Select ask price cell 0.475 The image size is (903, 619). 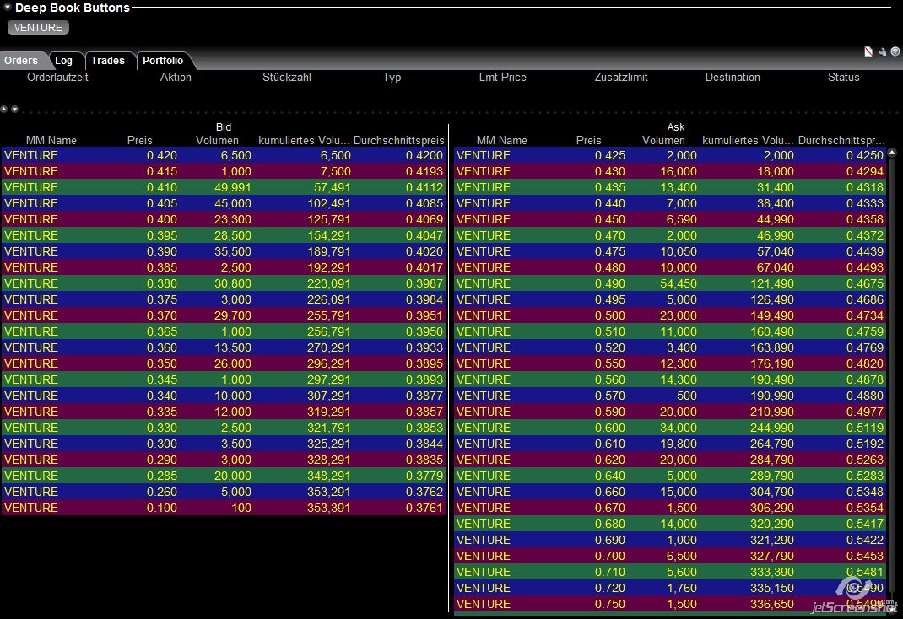point(610,252)
